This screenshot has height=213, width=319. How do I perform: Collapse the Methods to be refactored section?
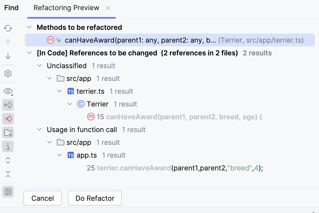coord(29,27)
